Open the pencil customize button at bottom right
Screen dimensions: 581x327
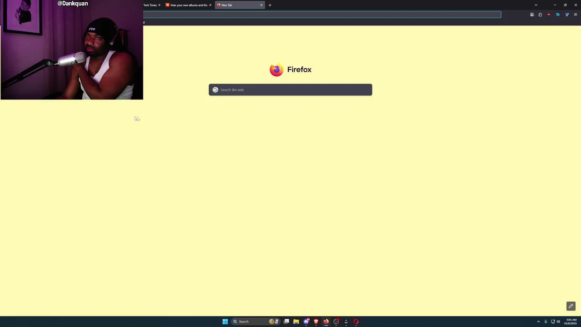[x=571, y=306]
